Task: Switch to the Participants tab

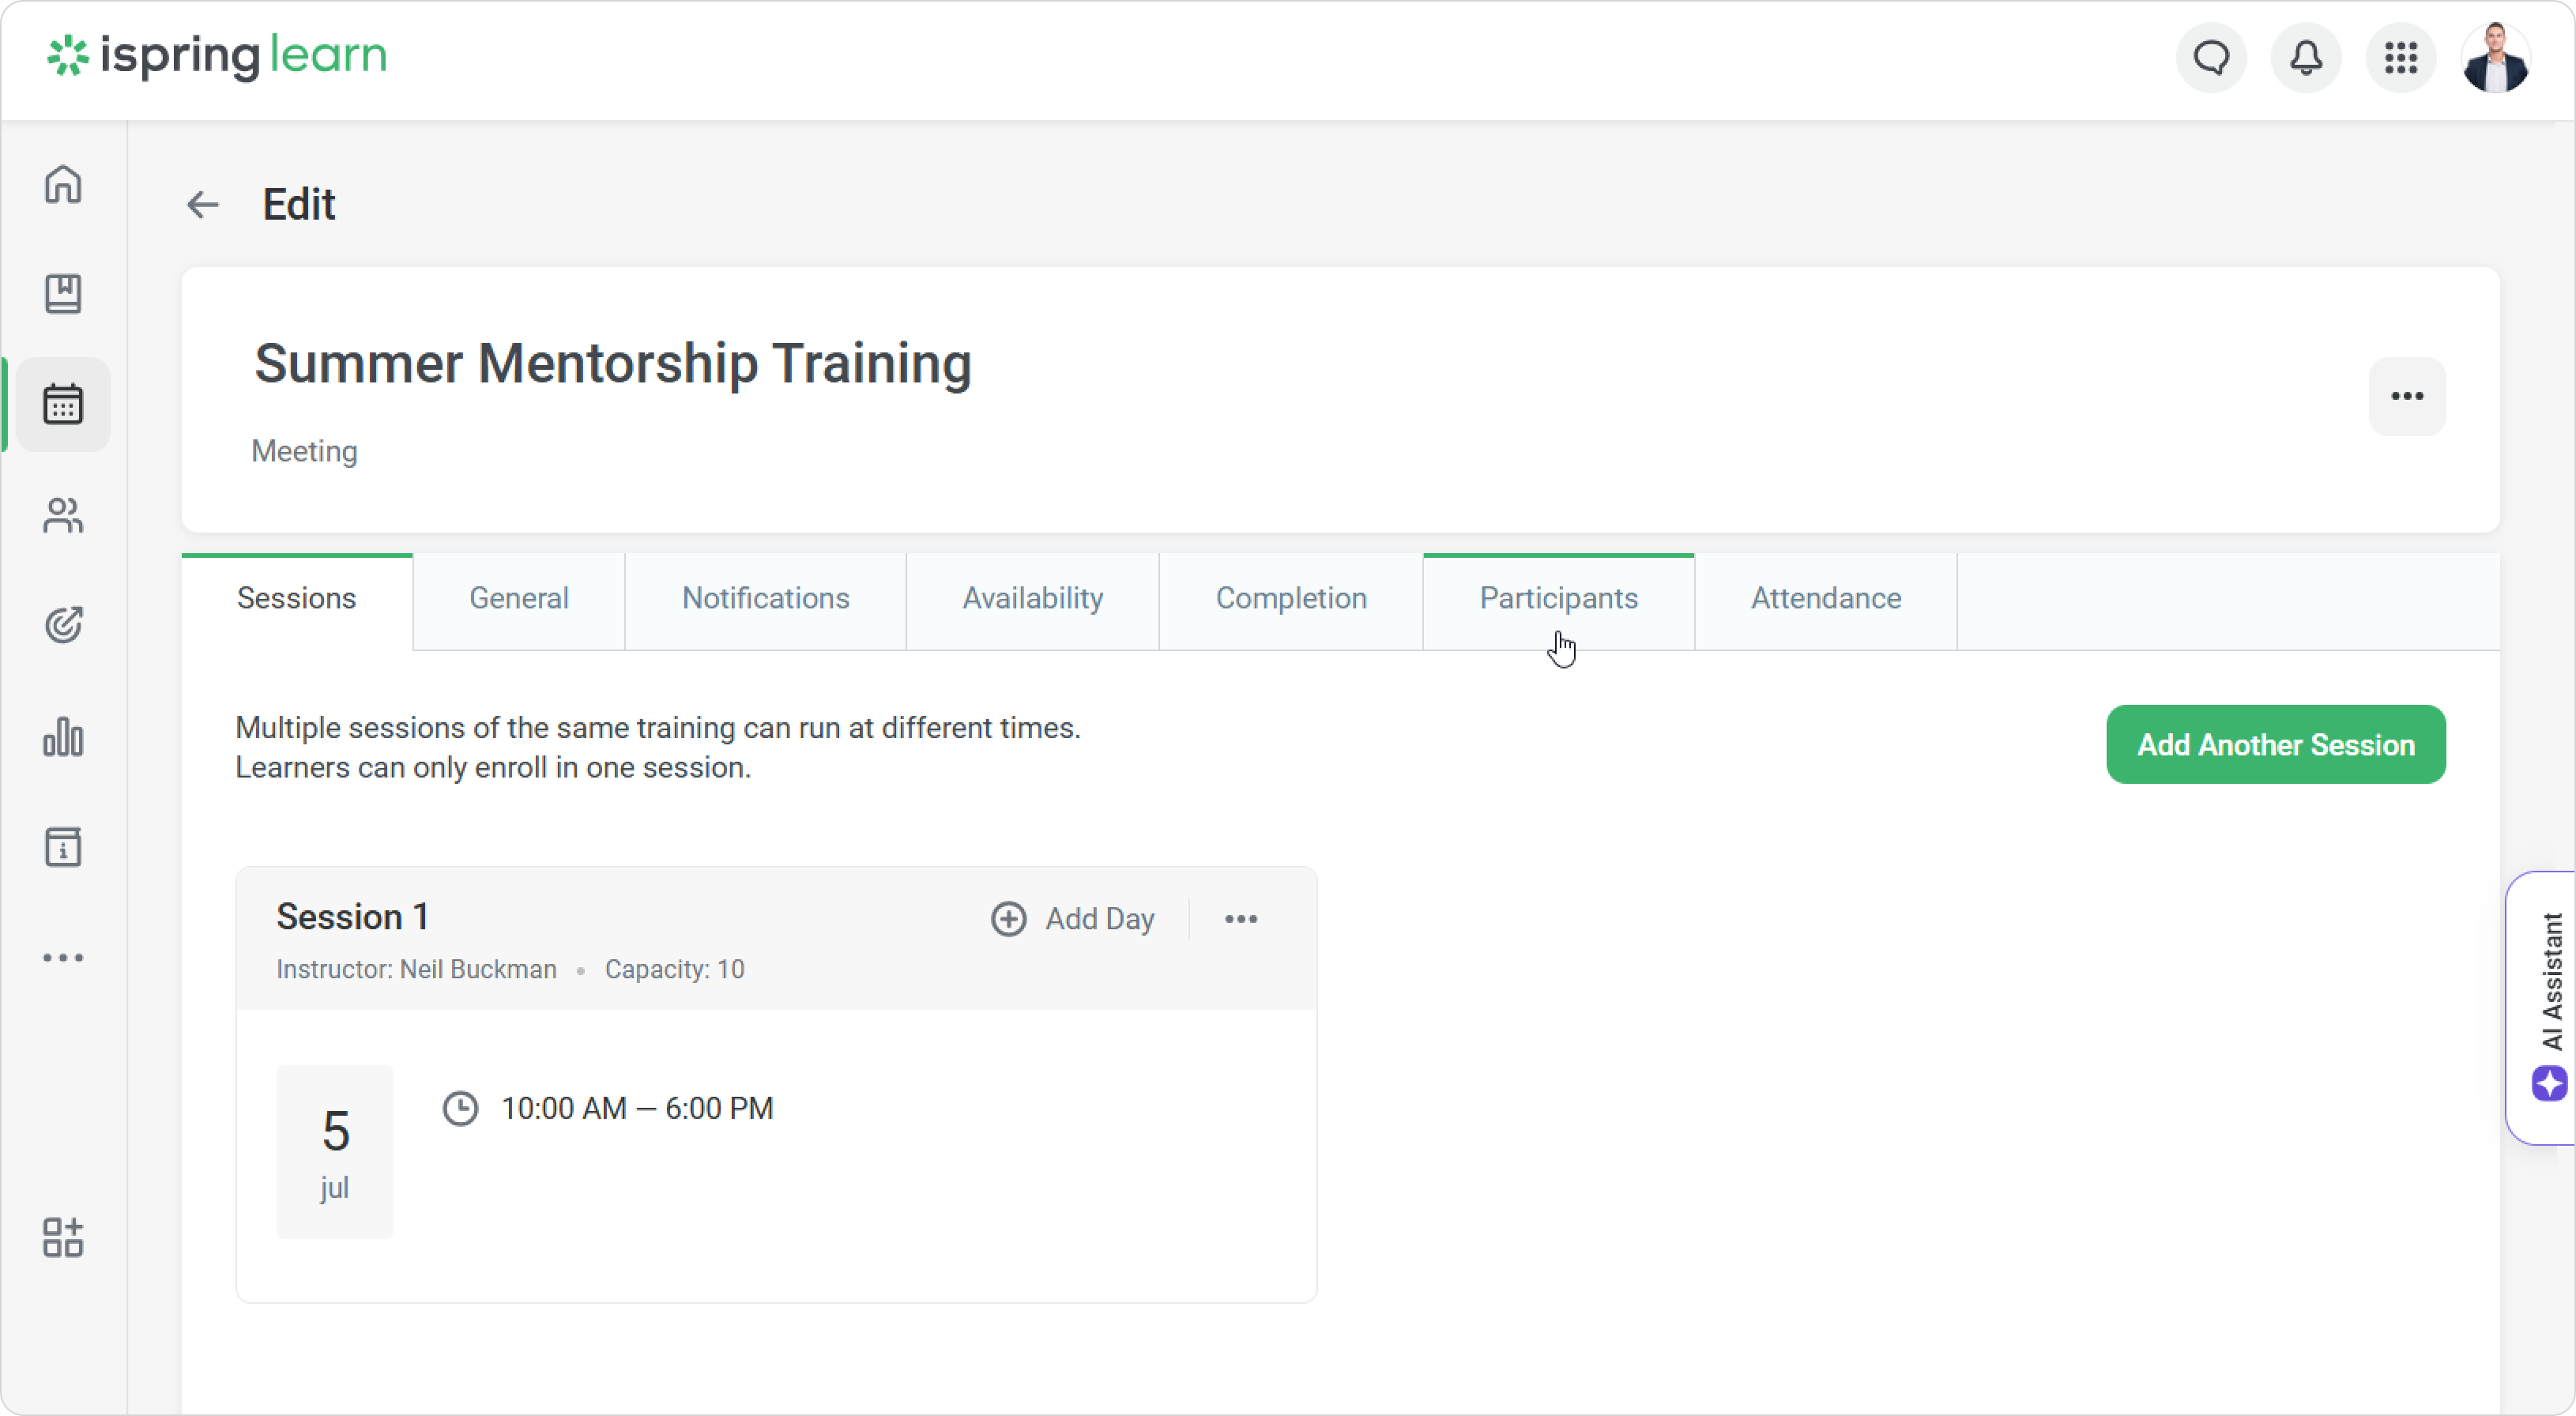Action: [1558, 598]
